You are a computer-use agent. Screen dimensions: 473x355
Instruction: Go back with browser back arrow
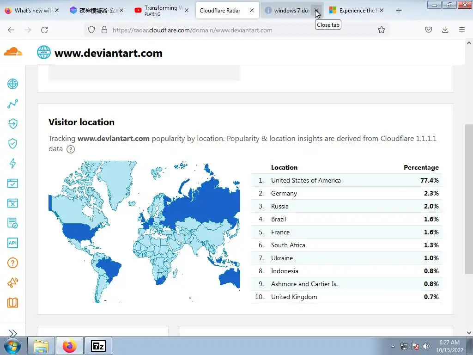[11, 30]
